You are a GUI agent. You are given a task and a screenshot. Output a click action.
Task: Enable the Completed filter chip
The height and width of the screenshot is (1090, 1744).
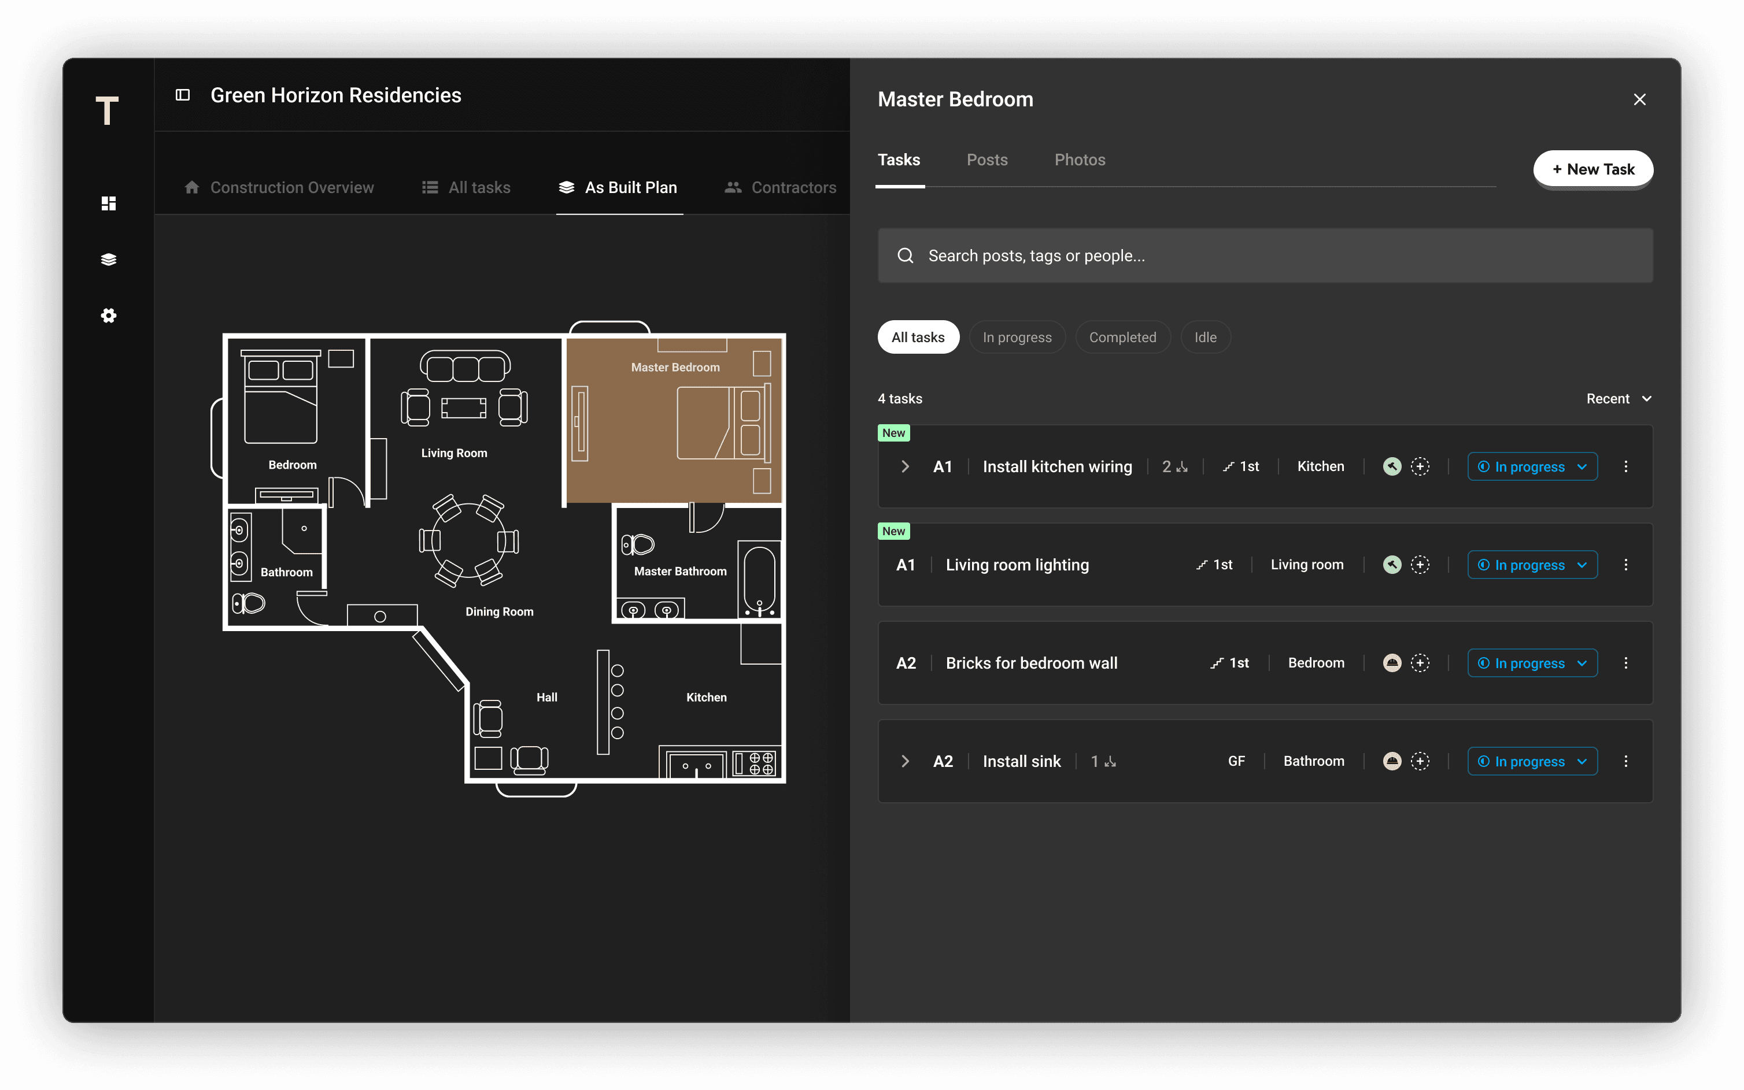(x=1122, y=337)
